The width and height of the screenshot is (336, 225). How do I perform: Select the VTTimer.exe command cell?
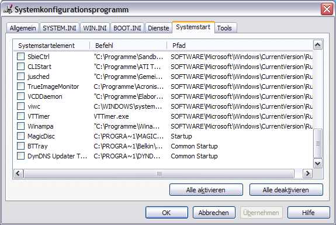112,116
